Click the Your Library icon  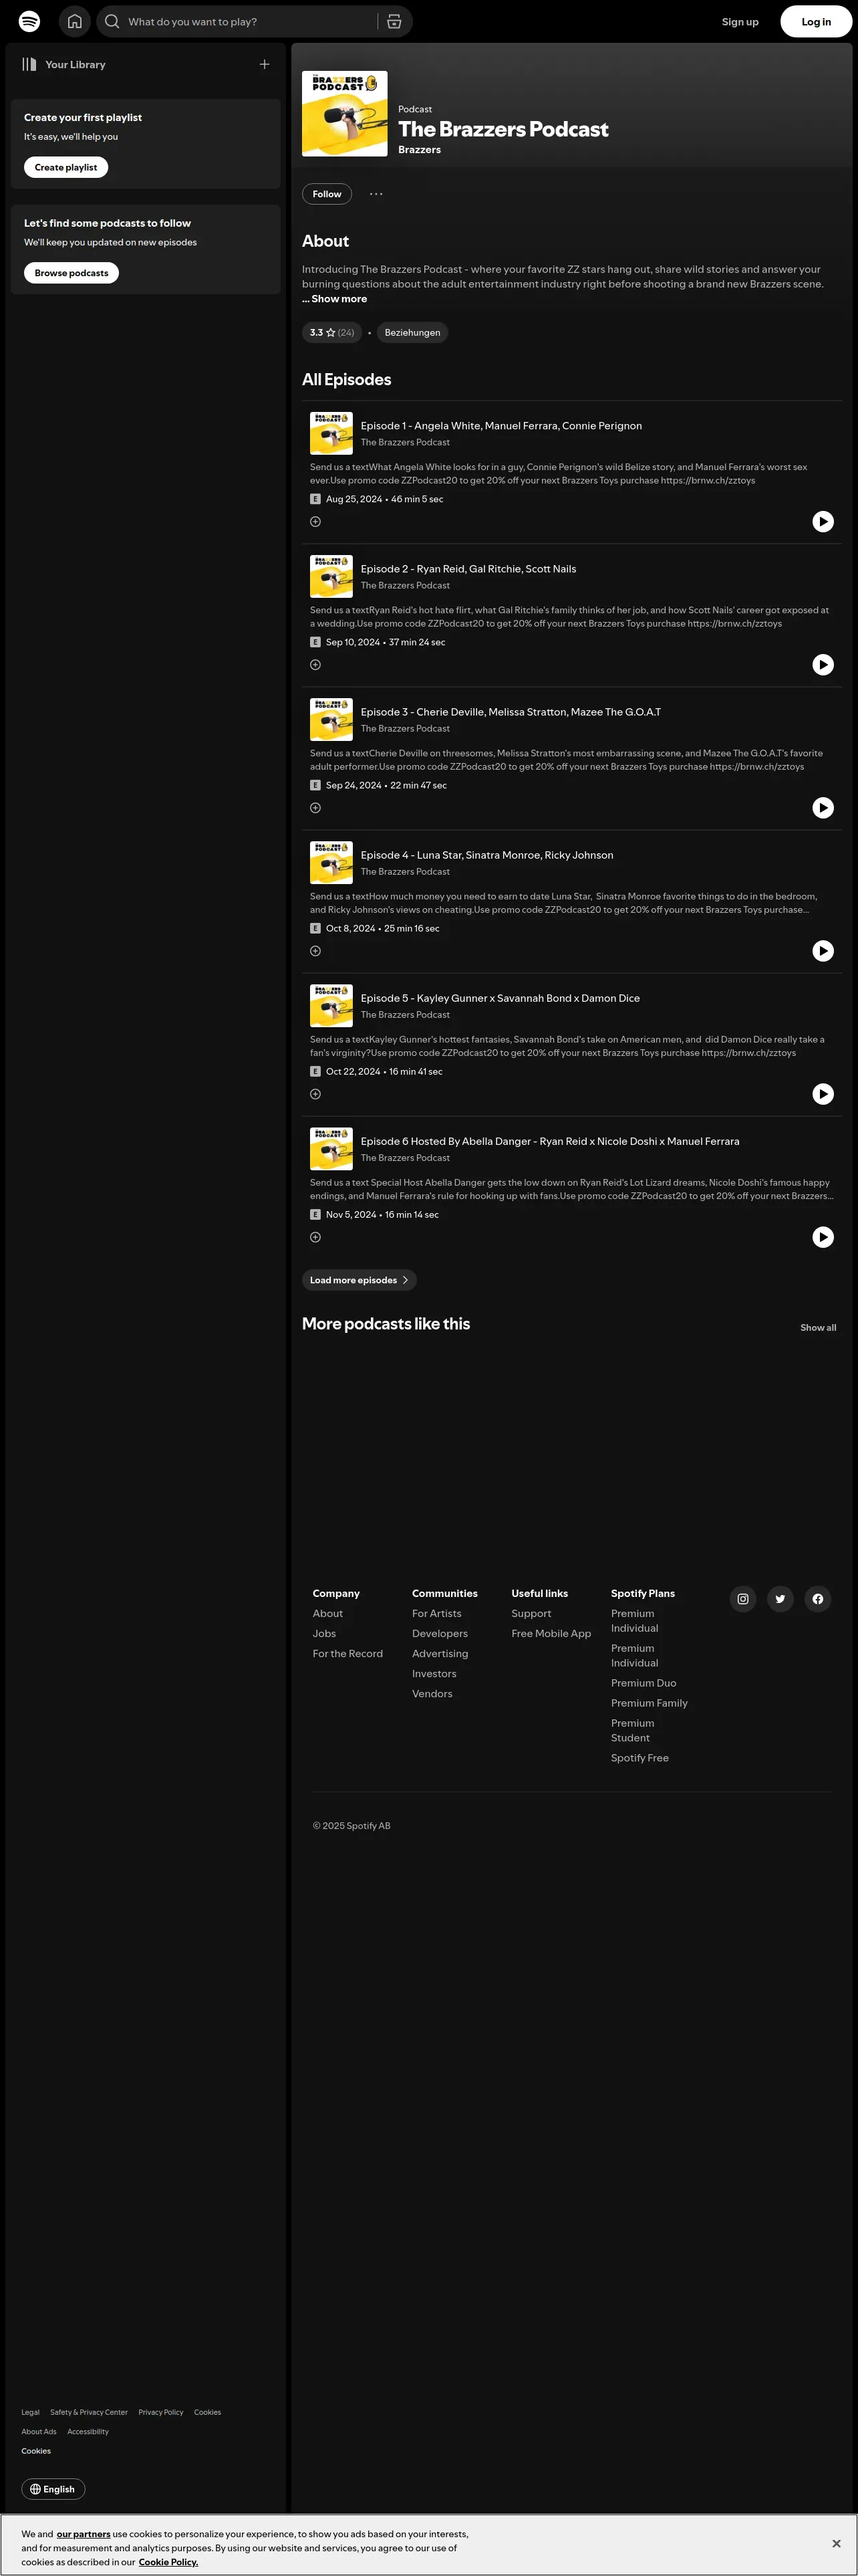29,64
